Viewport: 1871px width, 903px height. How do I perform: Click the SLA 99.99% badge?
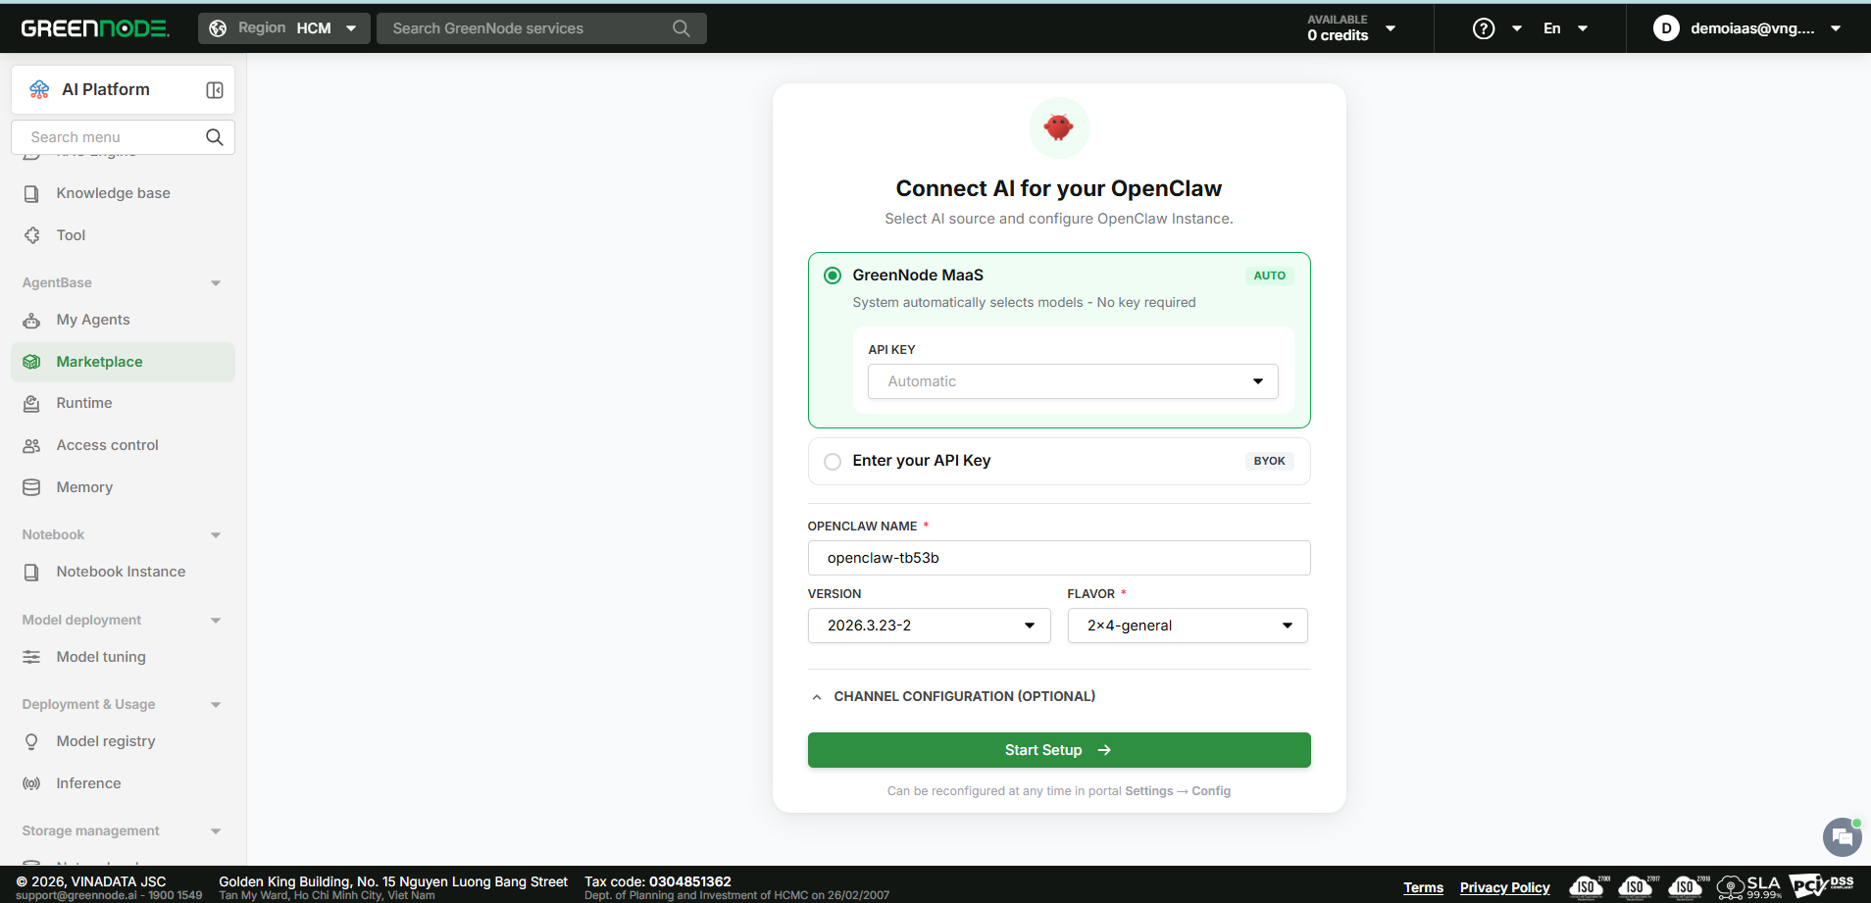[x=1749, y=887]
